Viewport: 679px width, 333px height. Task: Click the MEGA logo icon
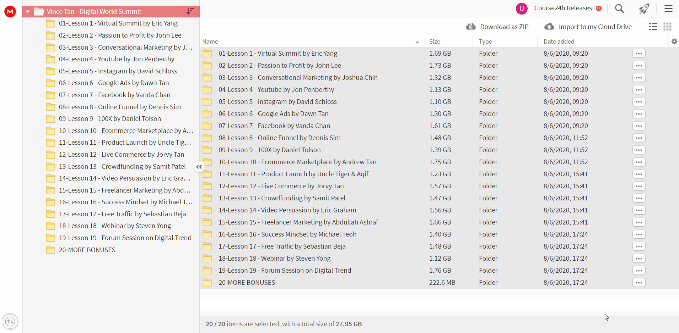[x=10, y=12]
